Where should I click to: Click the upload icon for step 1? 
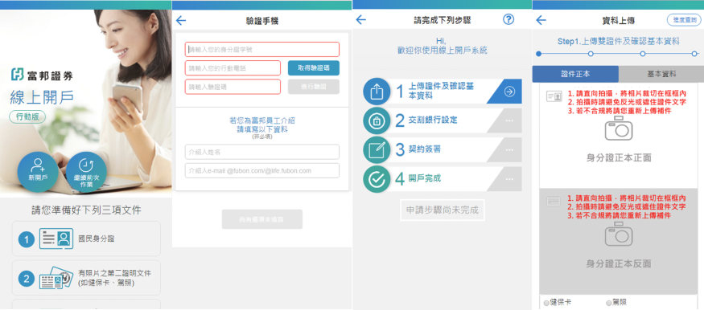click(x=377, y=92)
